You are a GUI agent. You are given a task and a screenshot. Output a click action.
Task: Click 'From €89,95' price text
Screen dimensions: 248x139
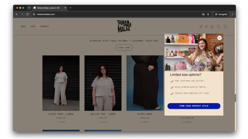(187, 118)
